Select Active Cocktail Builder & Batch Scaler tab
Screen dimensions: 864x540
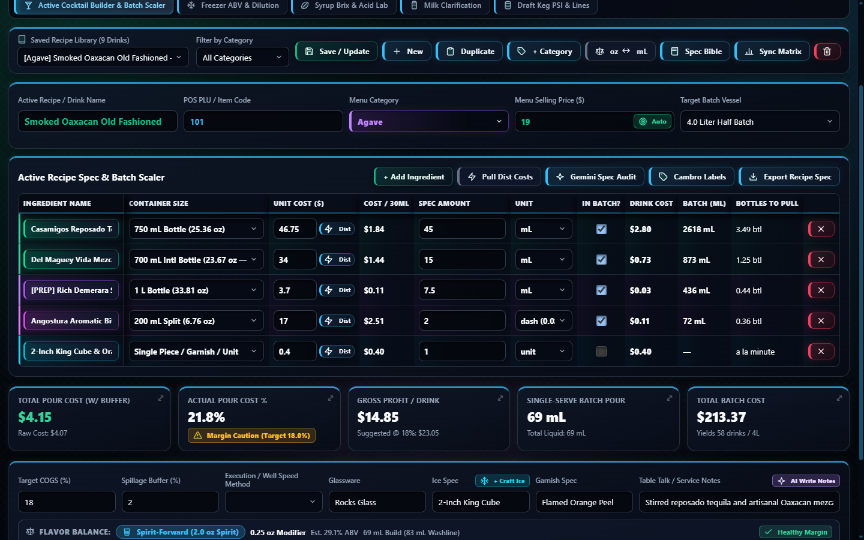(94, 6)
